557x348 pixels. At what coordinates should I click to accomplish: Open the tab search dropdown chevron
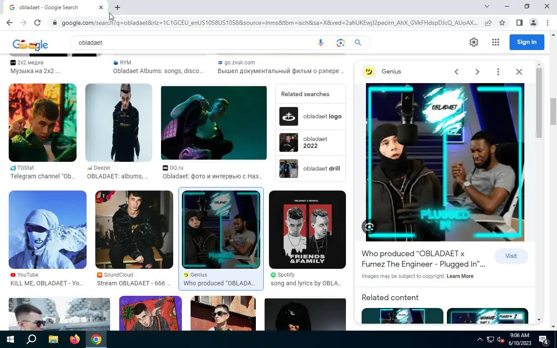[487, 6]
